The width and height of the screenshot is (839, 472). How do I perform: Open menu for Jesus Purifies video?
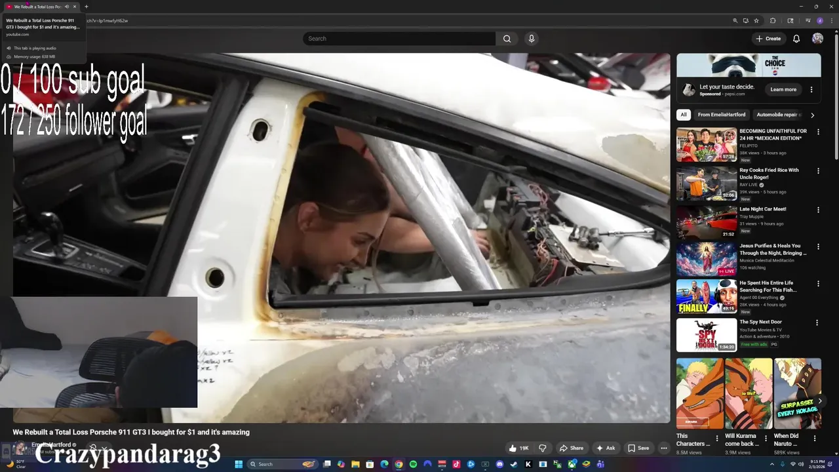tap(818, 247)
